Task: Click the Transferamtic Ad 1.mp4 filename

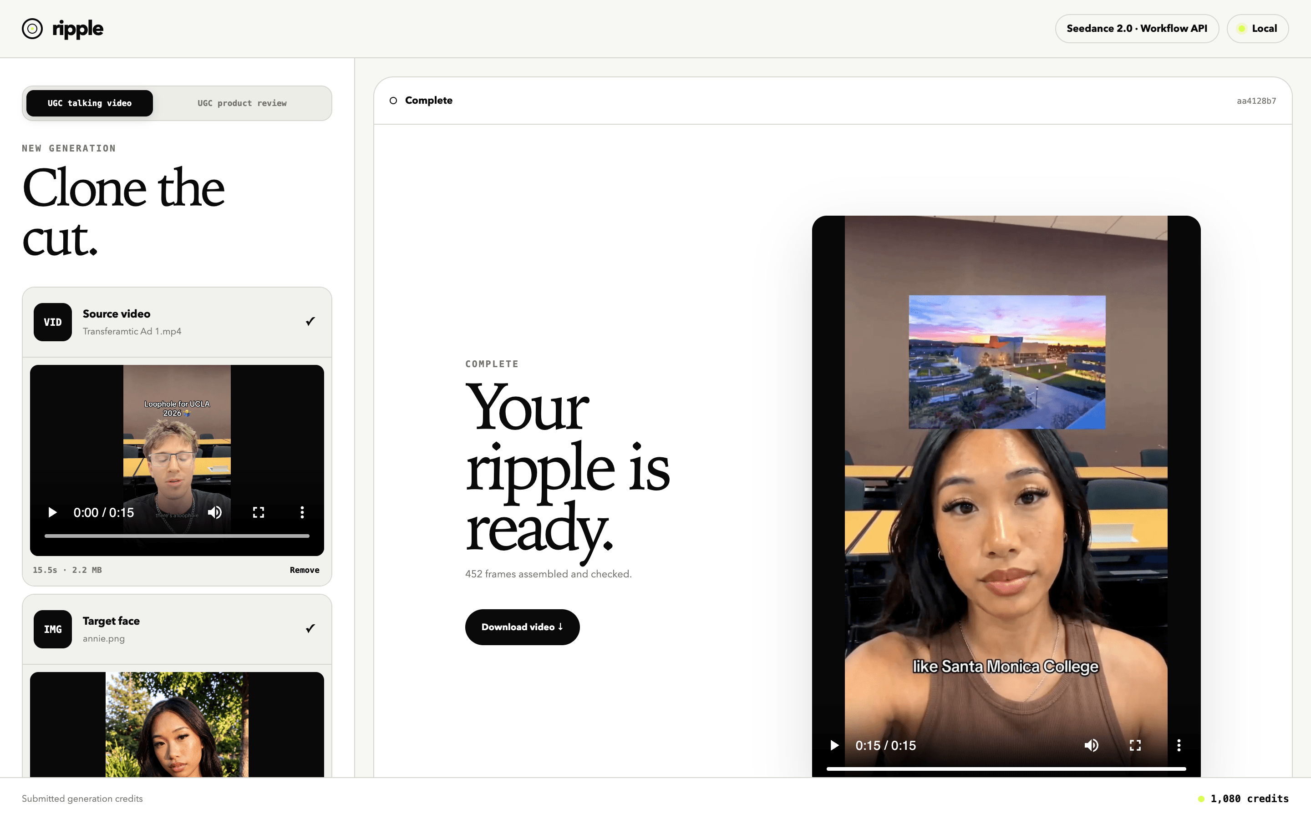Action: [x=132, y=331]
